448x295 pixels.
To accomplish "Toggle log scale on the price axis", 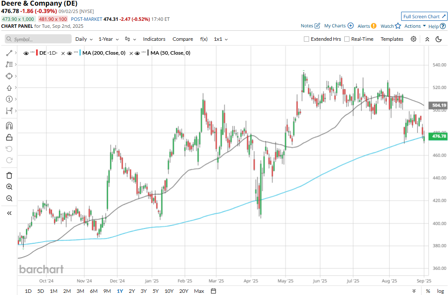I will pos(440,291).
